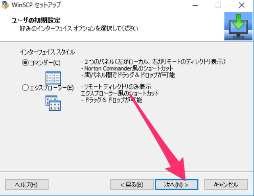This screenshot has width=254, height=196.
Task: Click the Explorer style windows icon
Action: pyautogui.click(x=53, y=102)
